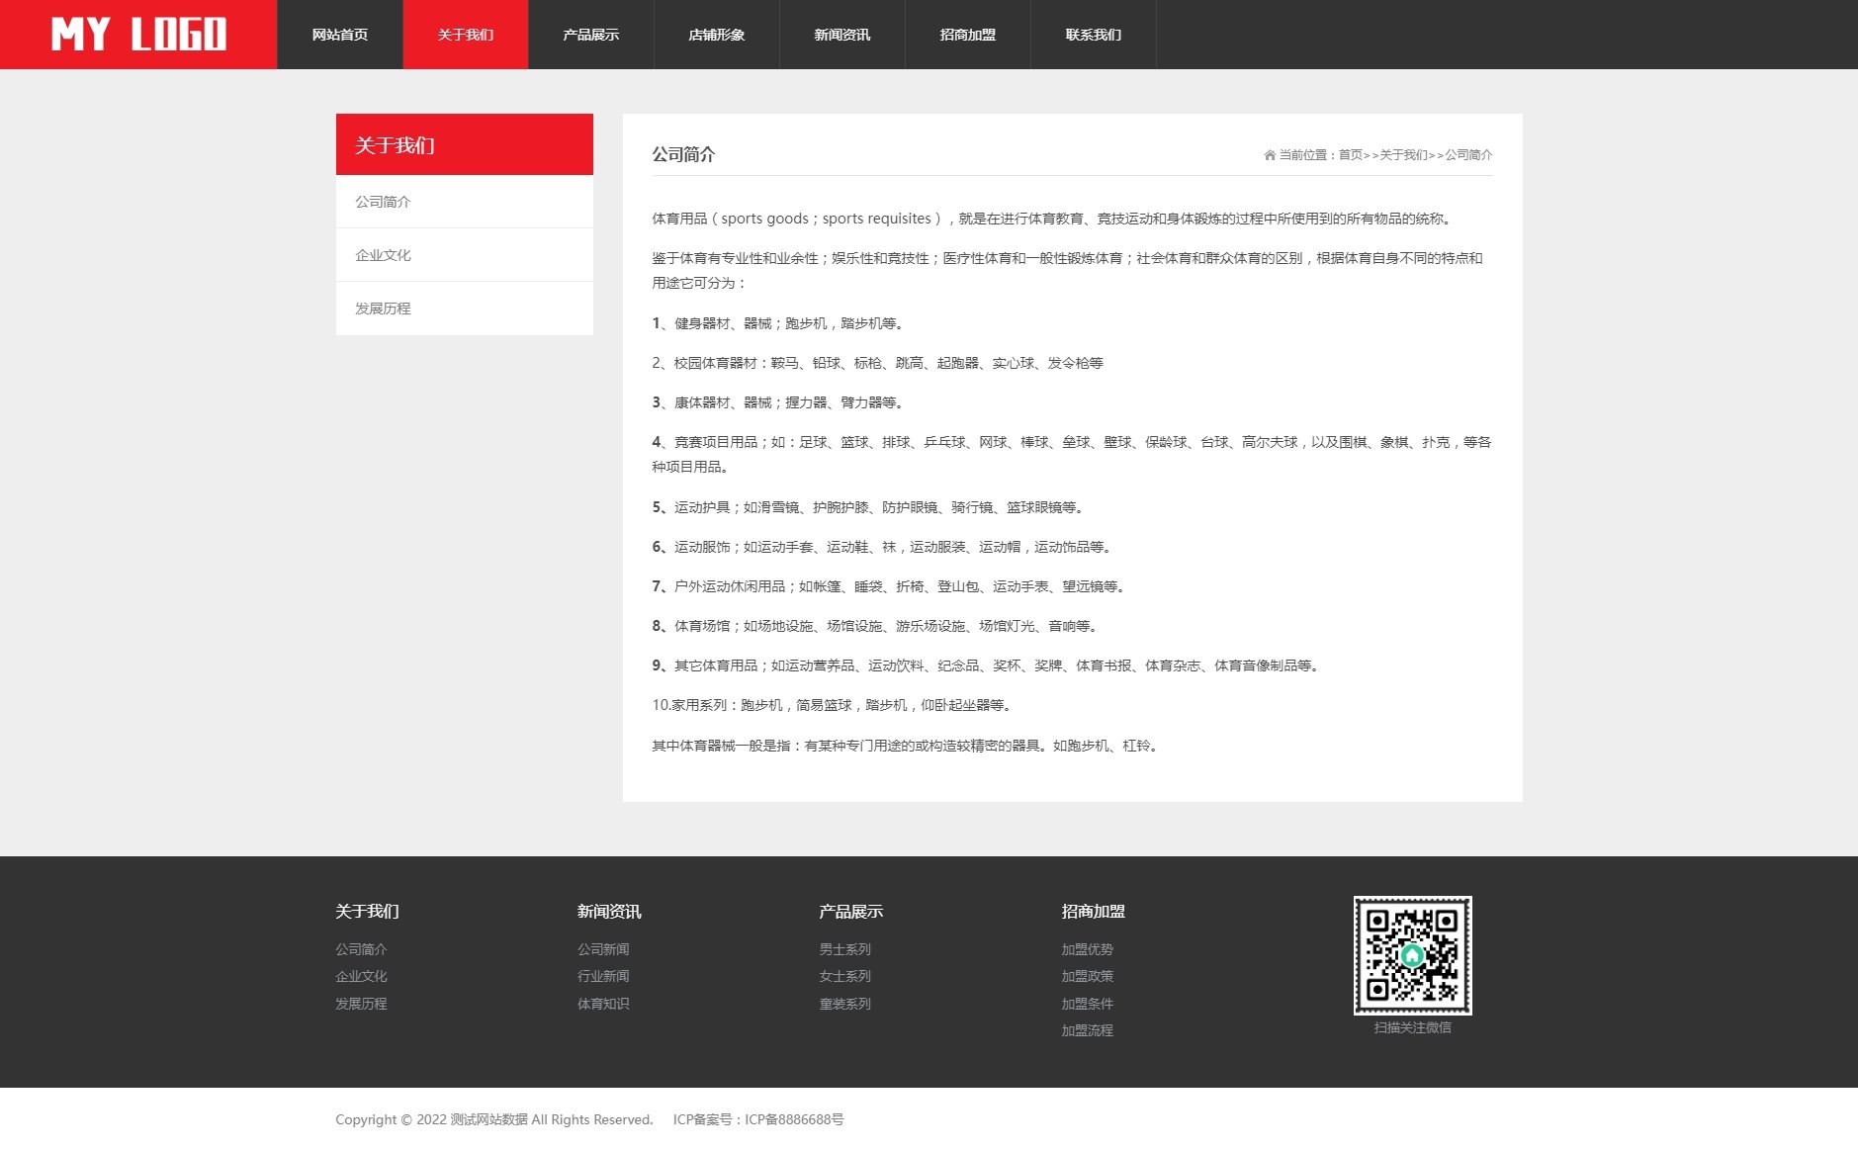The image size is (1858, 1151).
Task: Open the footer 加盟流程 link
Action: [1087, 1030]
